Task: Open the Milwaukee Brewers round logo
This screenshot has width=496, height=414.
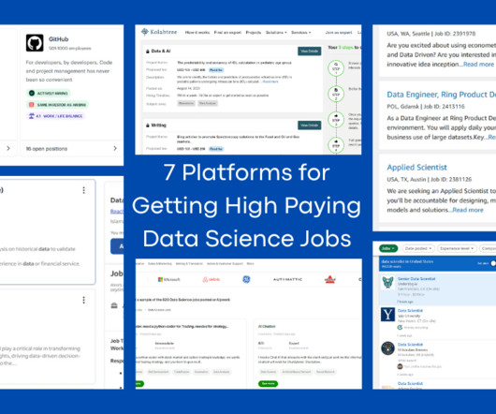Action: (x=387, y=348)
